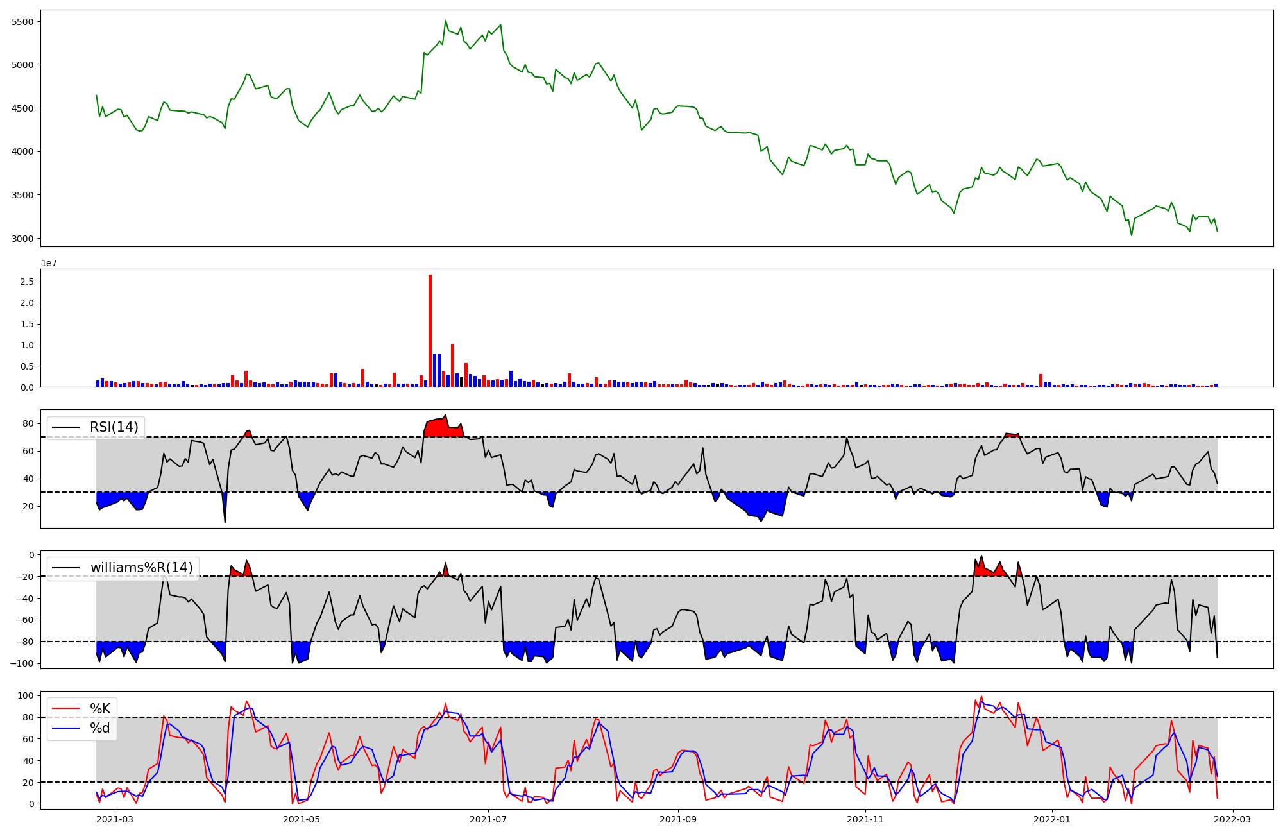Click the 2022-01 date axis label

[x=1052, y=819]
